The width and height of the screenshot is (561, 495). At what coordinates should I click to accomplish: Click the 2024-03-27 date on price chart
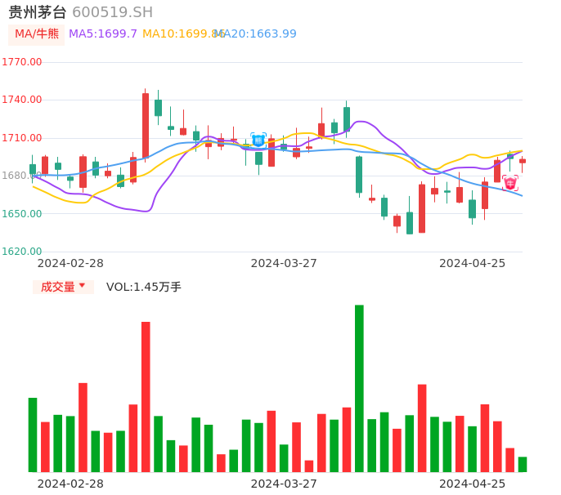pos(284,263)
